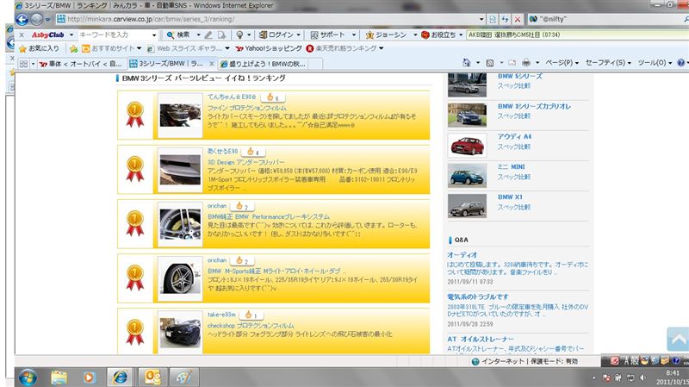Open checkshop プロテクションフィルム link

pyautogui.click(x=251, y=326)
